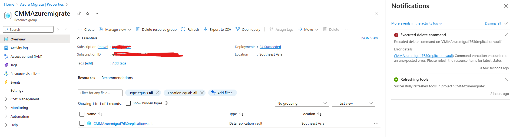
Task: Open Type equals all filter
Action: [x=141, y=93]
